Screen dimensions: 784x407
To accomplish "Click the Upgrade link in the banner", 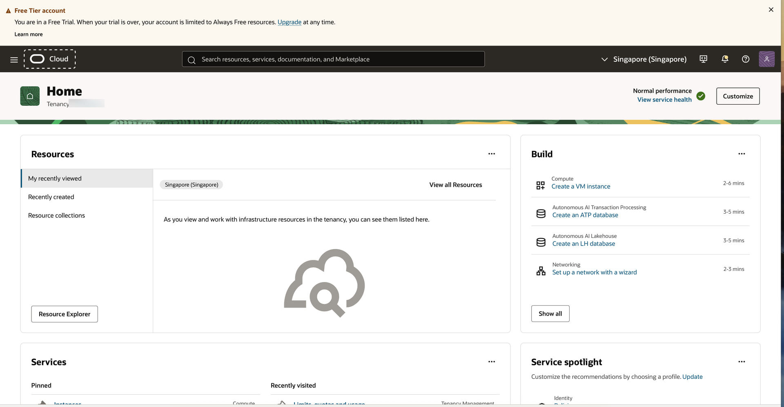I will click(x=290, y=22).
